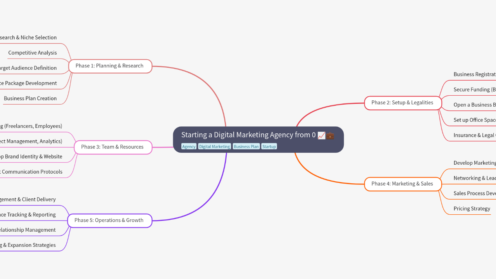
Task: Click the Target Audience Definition subtopic
Action: [28, 68]
